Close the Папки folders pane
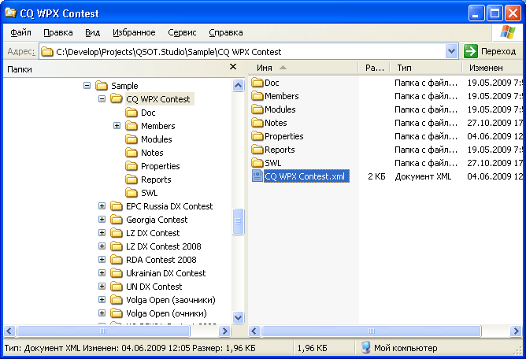Image resolution: width=526 pixels, height=359 pixels. click(x=232, y=68)
